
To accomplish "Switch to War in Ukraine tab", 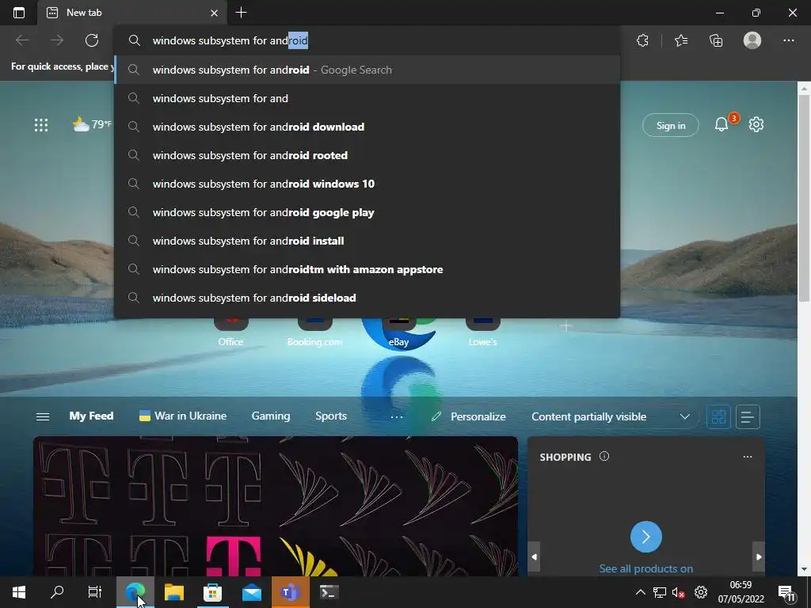I will [x=183, y=416].
